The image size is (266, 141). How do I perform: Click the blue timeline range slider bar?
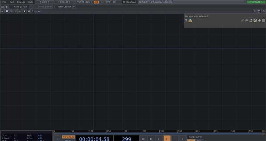[160, 134]
